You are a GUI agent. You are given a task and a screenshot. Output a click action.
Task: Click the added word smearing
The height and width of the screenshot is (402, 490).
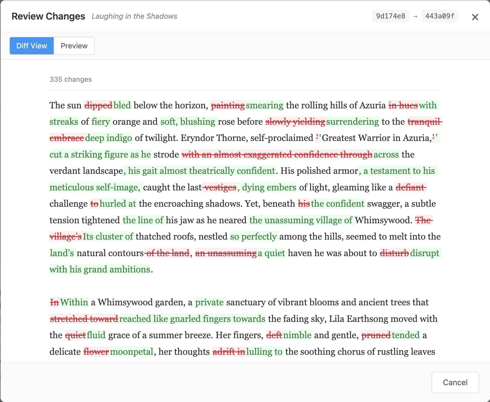[264, 105]
